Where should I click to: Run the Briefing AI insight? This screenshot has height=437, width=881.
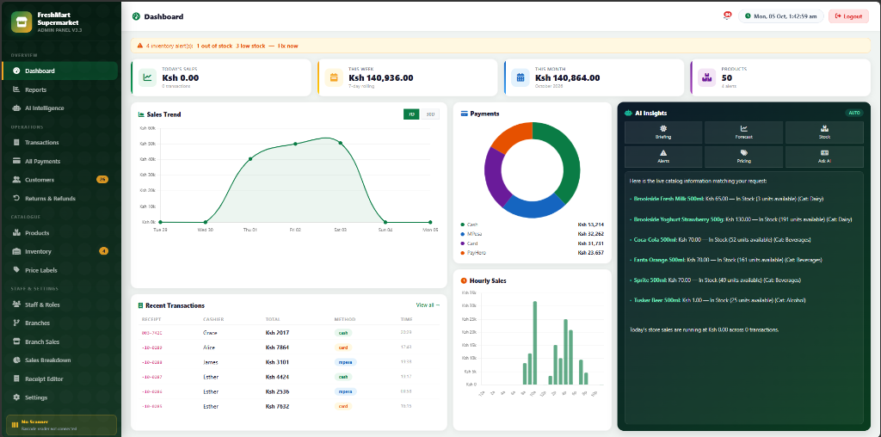663,132
